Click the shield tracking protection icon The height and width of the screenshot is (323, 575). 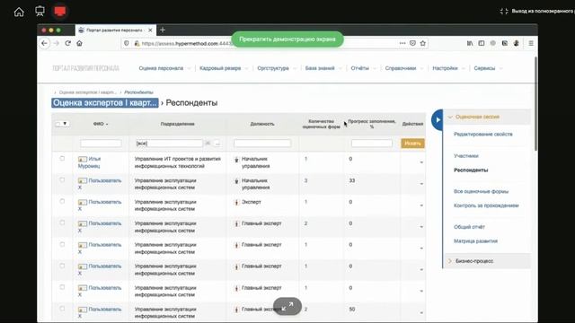coord(127,43)
